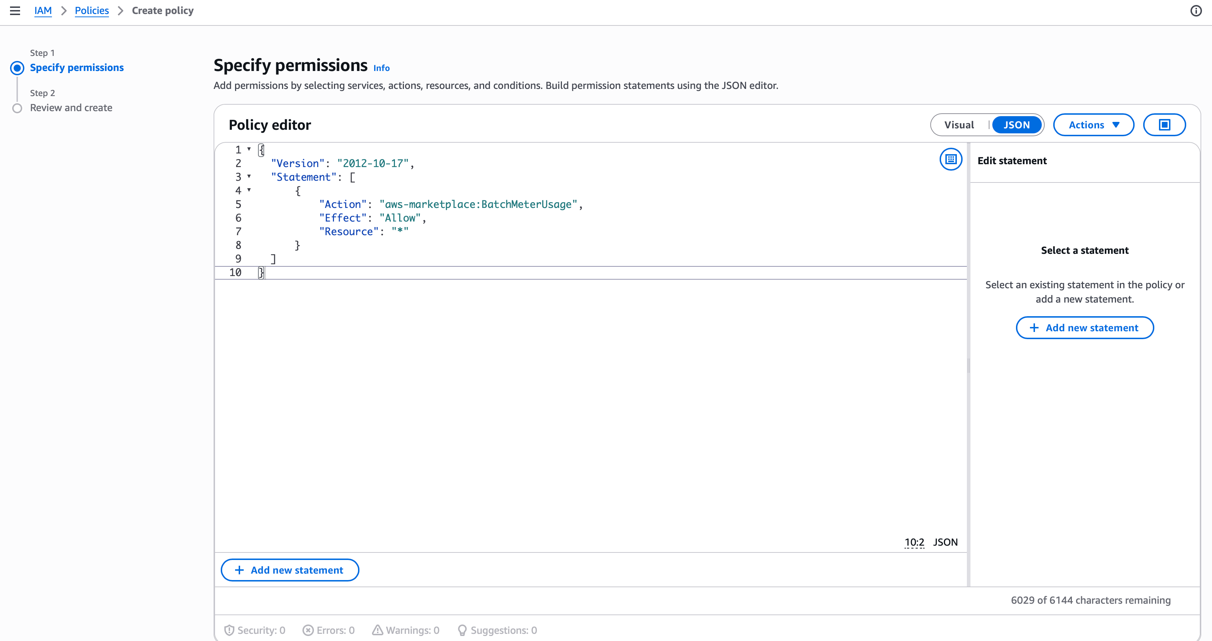Image resolution: width=1212 pixels, height=641 pixels.
Task: Click the Edit statement panel heading
Action: click(x=1012, y=161)
